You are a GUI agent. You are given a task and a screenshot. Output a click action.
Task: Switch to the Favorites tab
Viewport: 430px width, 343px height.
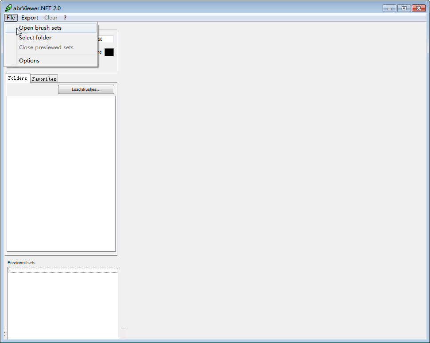(x=44, y=79)
